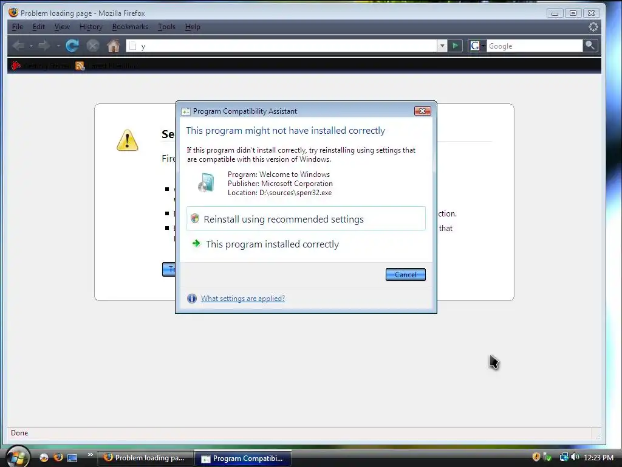Open the Tools menu
The width and height of the screenshot is (622, 467).
tap(166, 27)
